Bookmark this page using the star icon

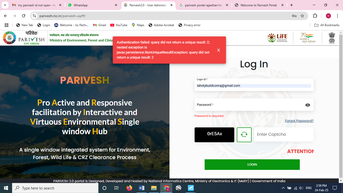(302, 16)
